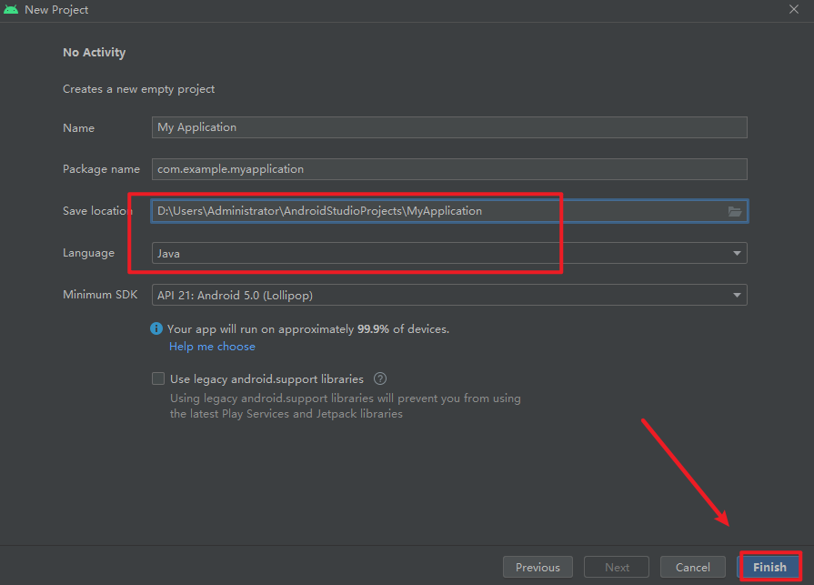
Task: Click the question mark help icon for legacy libraries
Action: coord(380,378)
